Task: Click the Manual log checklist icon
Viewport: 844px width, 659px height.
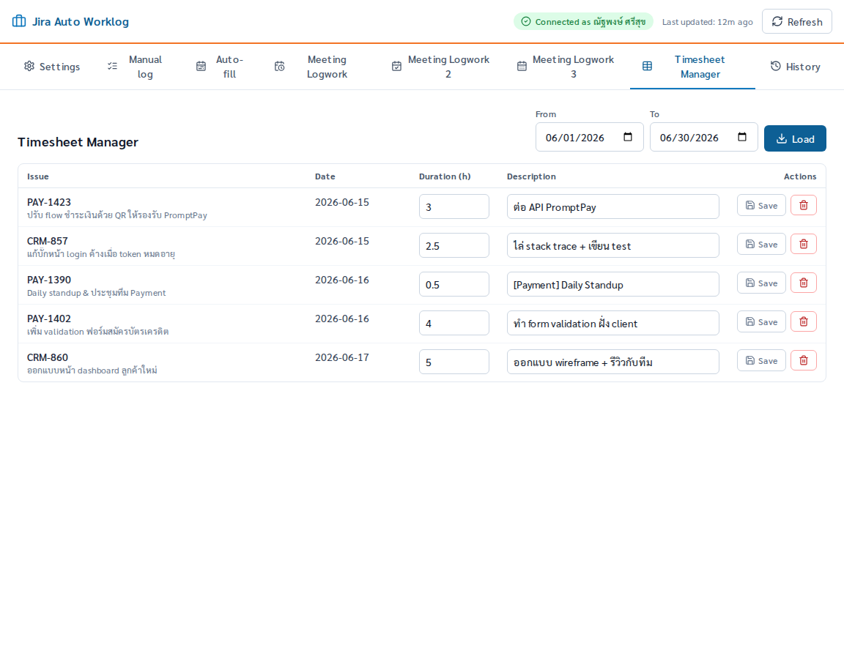Action: pos(112,66)
